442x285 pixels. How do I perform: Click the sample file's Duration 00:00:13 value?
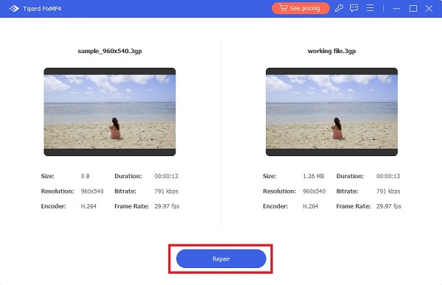coord(166,176)
